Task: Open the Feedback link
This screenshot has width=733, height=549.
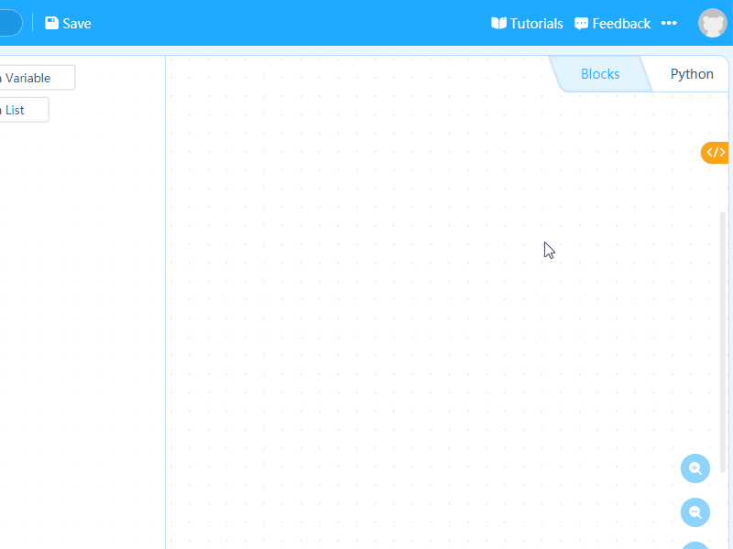Action: (x=612, y=24)
